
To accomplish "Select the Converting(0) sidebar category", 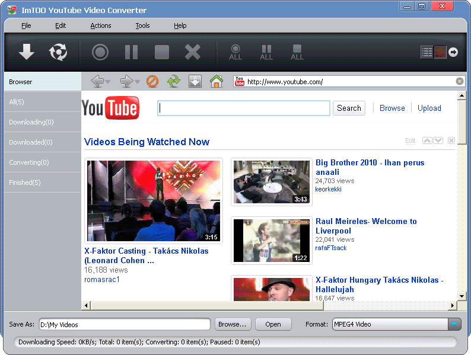I will click(x=43, y=162).
